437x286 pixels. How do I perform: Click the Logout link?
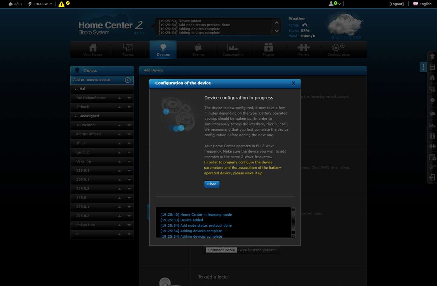(396, 4)
